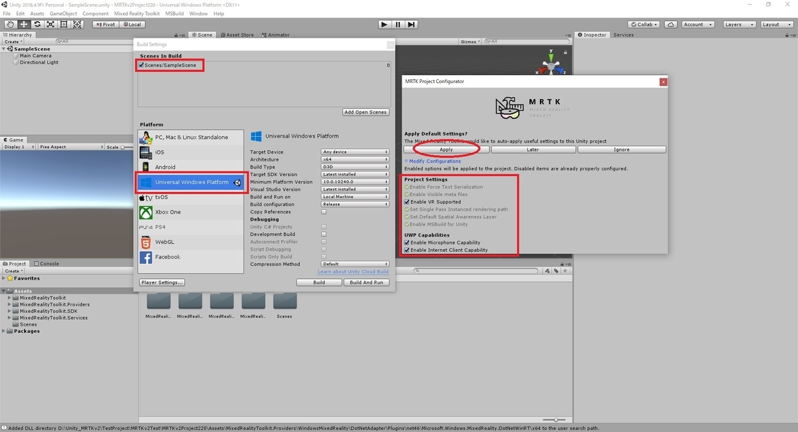Expand MixedRealityToolkit.Providers folder in tree
Image resolution: width=798 pixels, height=432 pixels.
click(10, 304)
